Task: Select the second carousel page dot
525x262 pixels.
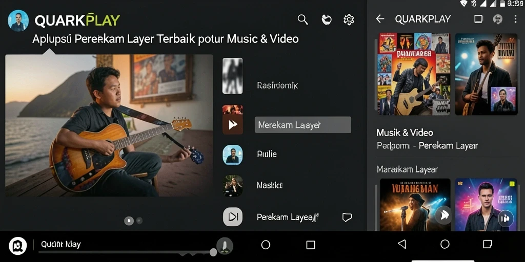Action: [x=139, y=221]
